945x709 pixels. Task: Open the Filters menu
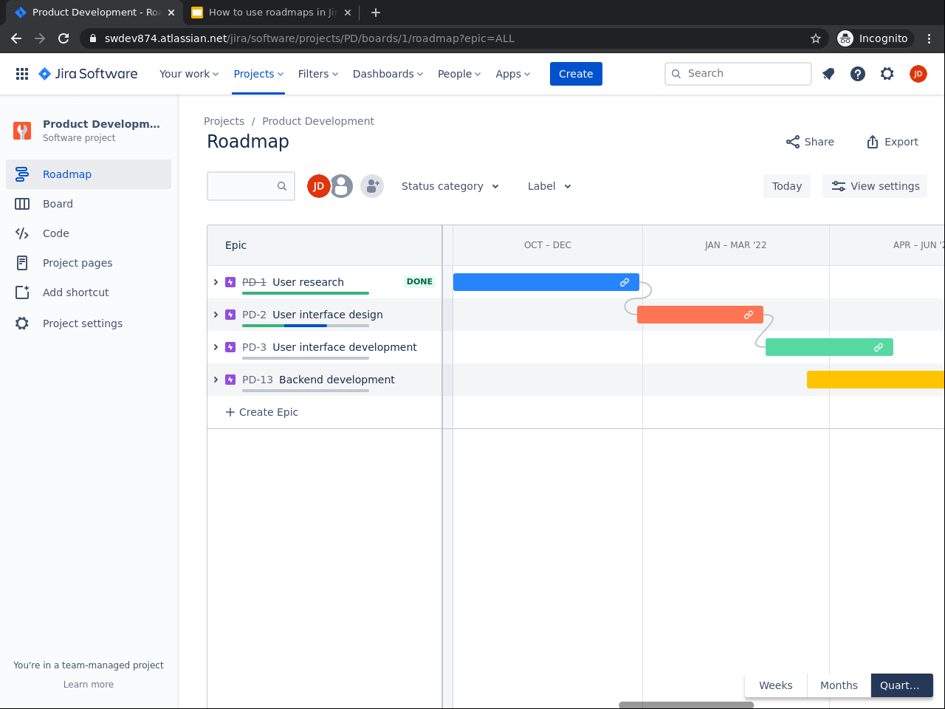(x=317, y=74)
